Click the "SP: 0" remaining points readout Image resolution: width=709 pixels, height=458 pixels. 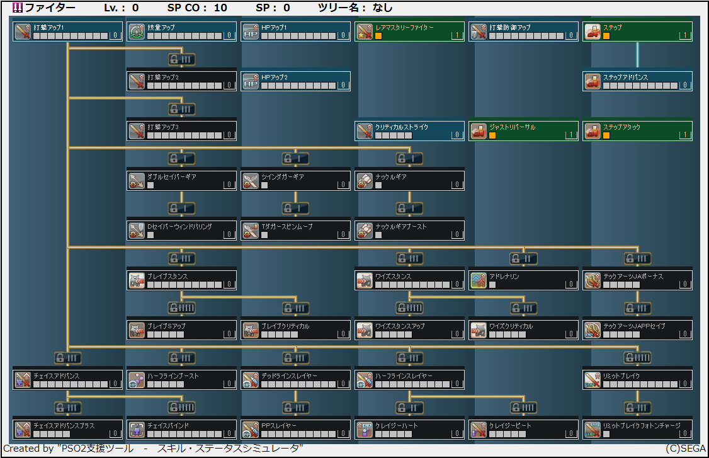[273, 8]
